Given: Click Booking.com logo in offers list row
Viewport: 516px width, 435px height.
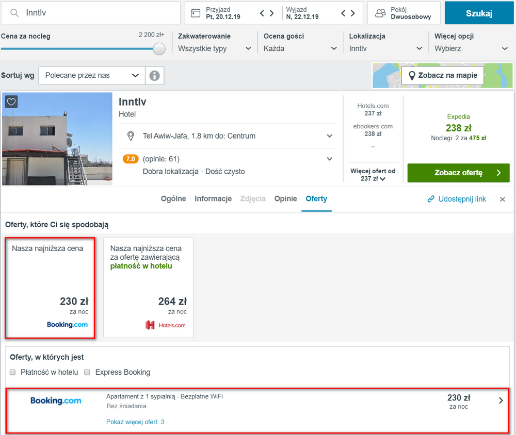Looking at the screenshot, I should click(x=56, y=401).
